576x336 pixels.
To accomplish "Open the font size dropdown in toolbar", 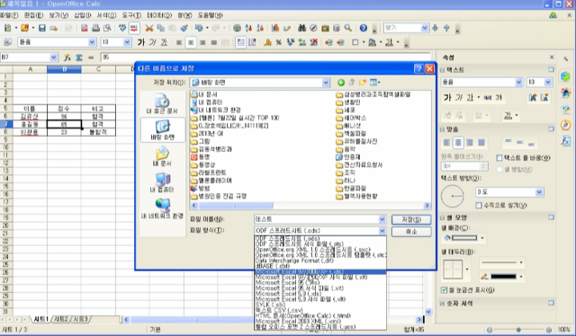I will (127, 42).
